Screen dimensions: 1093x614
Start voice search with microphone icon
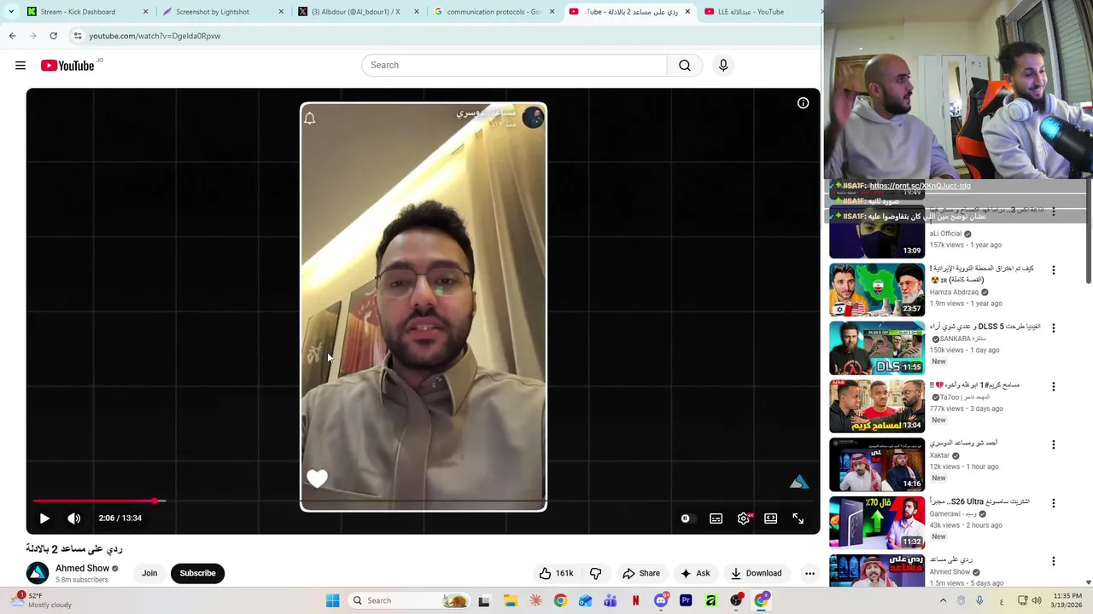pos(723,66)
